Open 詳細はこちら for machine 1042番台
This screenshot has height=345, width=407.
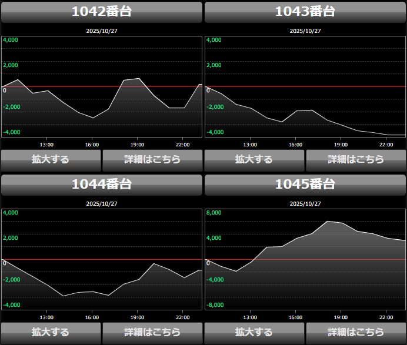pos(152,159)
